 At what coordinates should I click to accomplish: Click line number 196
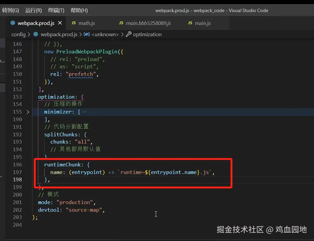pyautogui.click(x=17, y=165)
